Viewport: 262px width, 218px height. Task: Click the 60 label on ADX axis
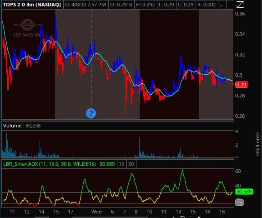tap(238, 171)
